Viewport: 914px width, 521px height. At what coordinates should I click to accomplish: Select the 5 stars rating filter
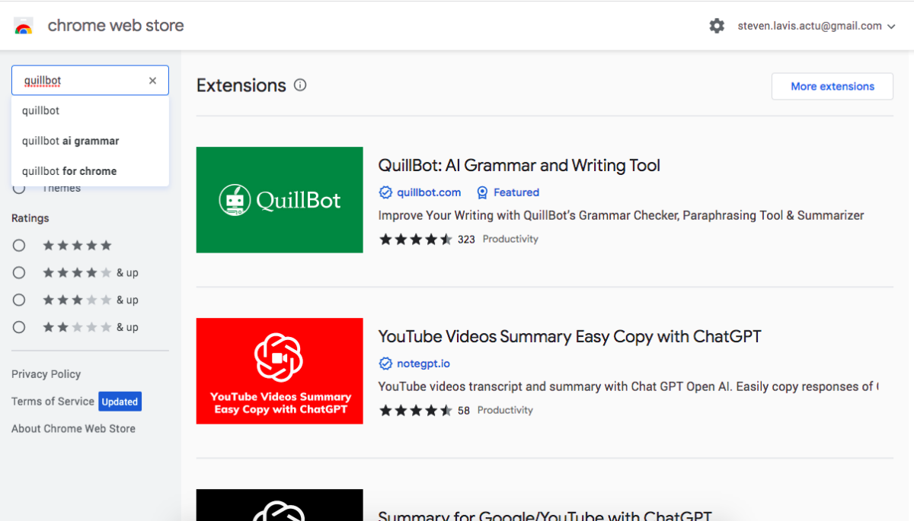pyautogui.click(x=19, y=246)
